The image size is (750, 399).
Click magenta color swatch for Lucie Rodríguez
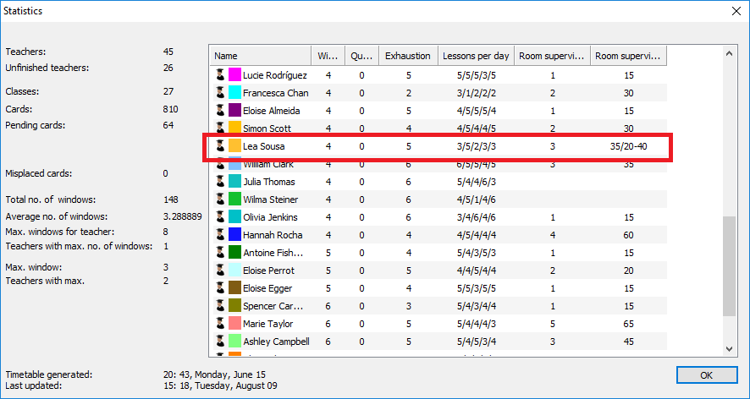(x=234, y=75)
